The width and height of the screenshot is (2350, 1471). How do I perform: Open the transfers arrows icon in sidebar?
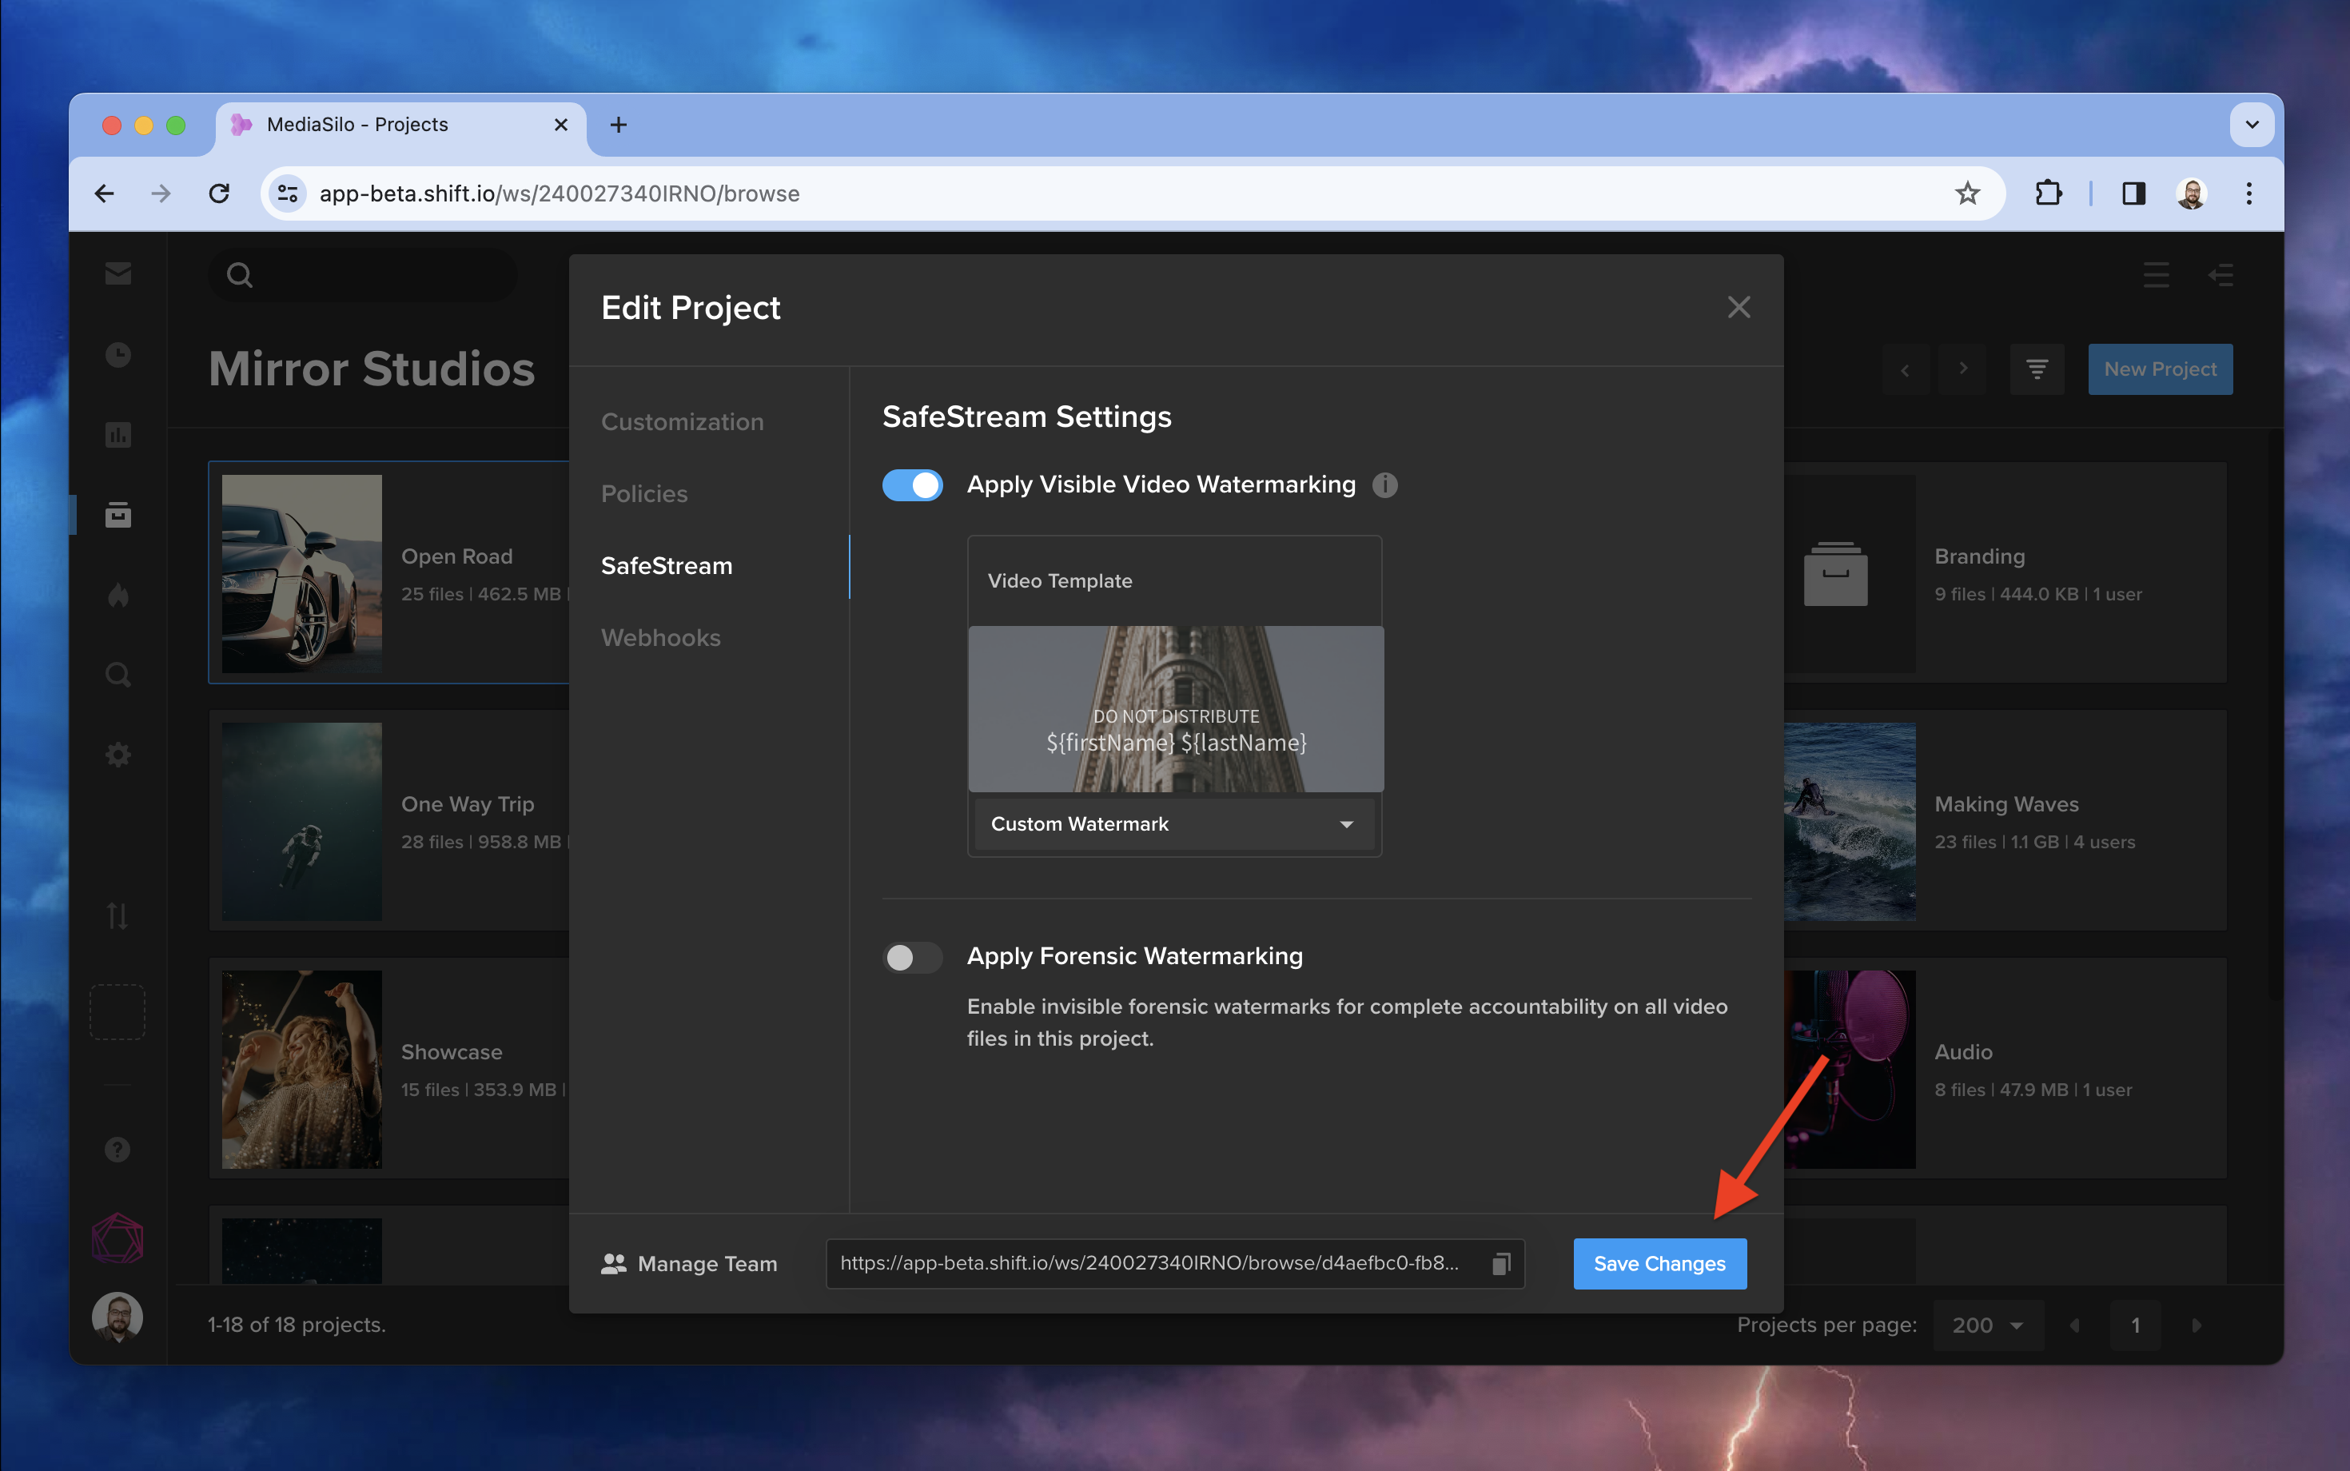point(117,915)
